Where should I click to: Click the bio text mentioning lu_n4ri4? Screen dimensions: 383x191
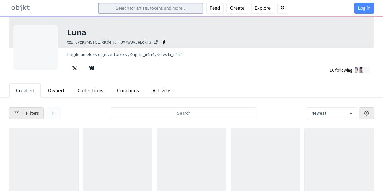[125, 55]
